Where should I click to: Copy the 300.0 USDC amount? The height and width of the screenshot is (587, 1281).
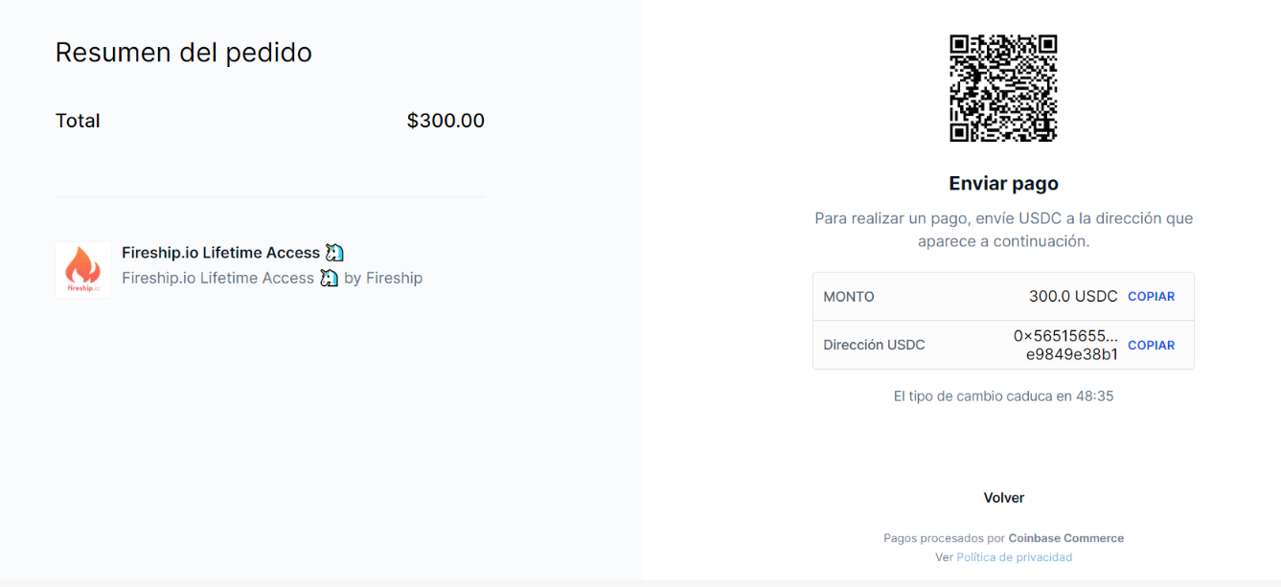1151,296
